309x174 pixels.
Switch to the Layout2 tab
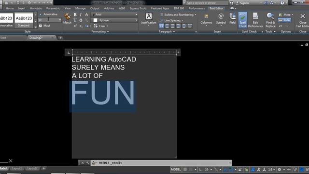pos(32,168)
